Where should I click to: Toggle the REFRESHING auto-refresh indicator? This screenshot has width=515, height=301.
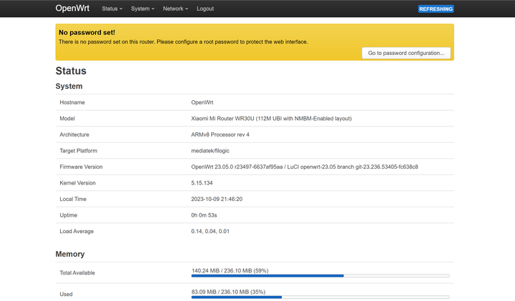pyautogui.click(x=436, y=9)
